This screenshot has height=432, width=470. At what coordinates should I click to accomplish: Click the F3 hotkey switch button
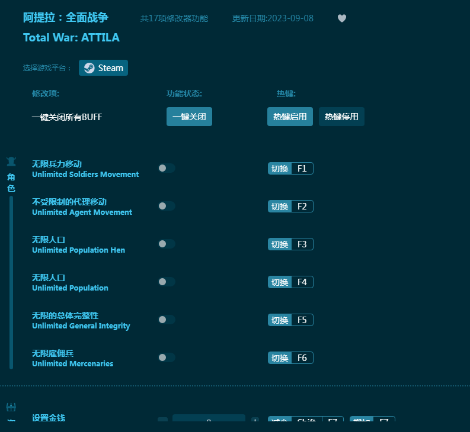pos(290,244)
